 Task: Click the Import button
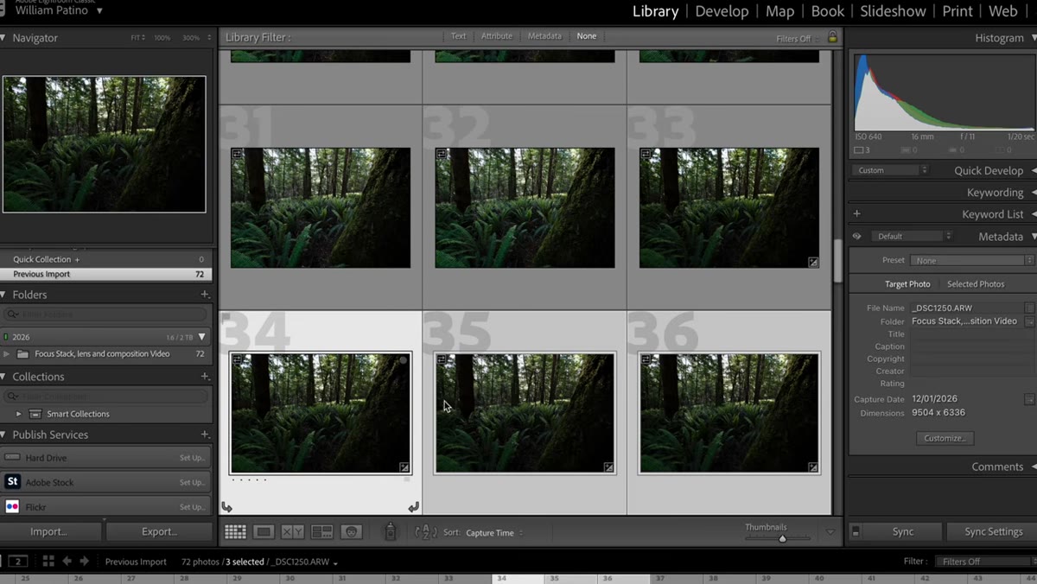(48, 531)
